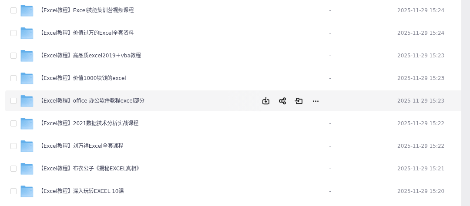Click folder icon of Excel技能集训营视频课程
This screenshot has width=470, height=206.
27,10
